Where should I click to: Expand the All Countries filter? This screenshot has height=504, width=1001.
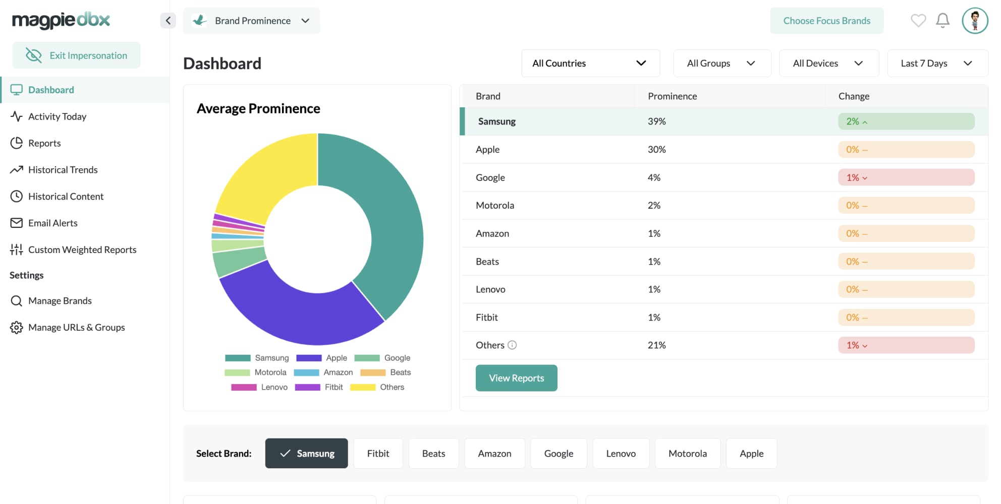click(590, 63)
